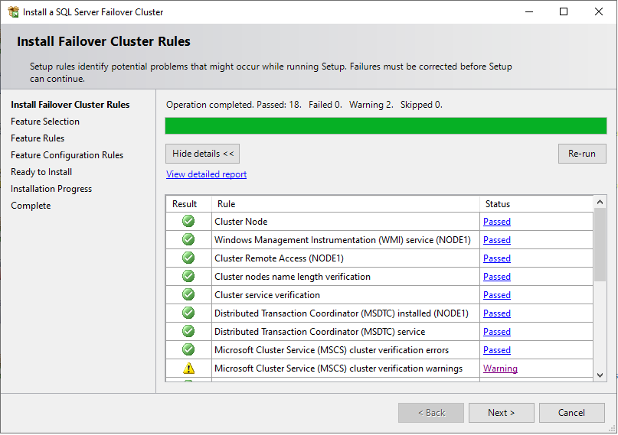Cancel the failover cluster installation
This screenshot has height=435, width=618.
[571, 413]
